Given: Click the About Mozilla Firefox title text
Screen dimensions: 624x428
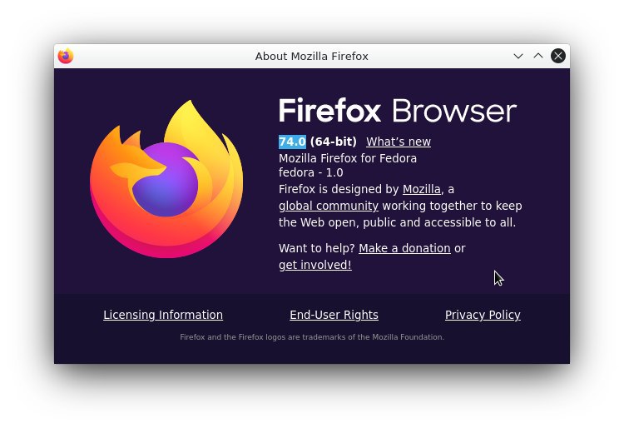Looking at the screenshot, I should pyautogui.click(x=312, y=56).
